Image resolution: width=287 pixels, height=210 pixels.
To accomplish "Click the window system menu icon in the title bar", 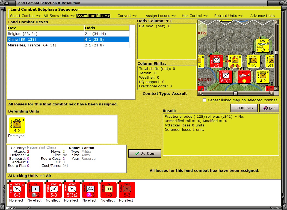I will [x=6, y=3].
